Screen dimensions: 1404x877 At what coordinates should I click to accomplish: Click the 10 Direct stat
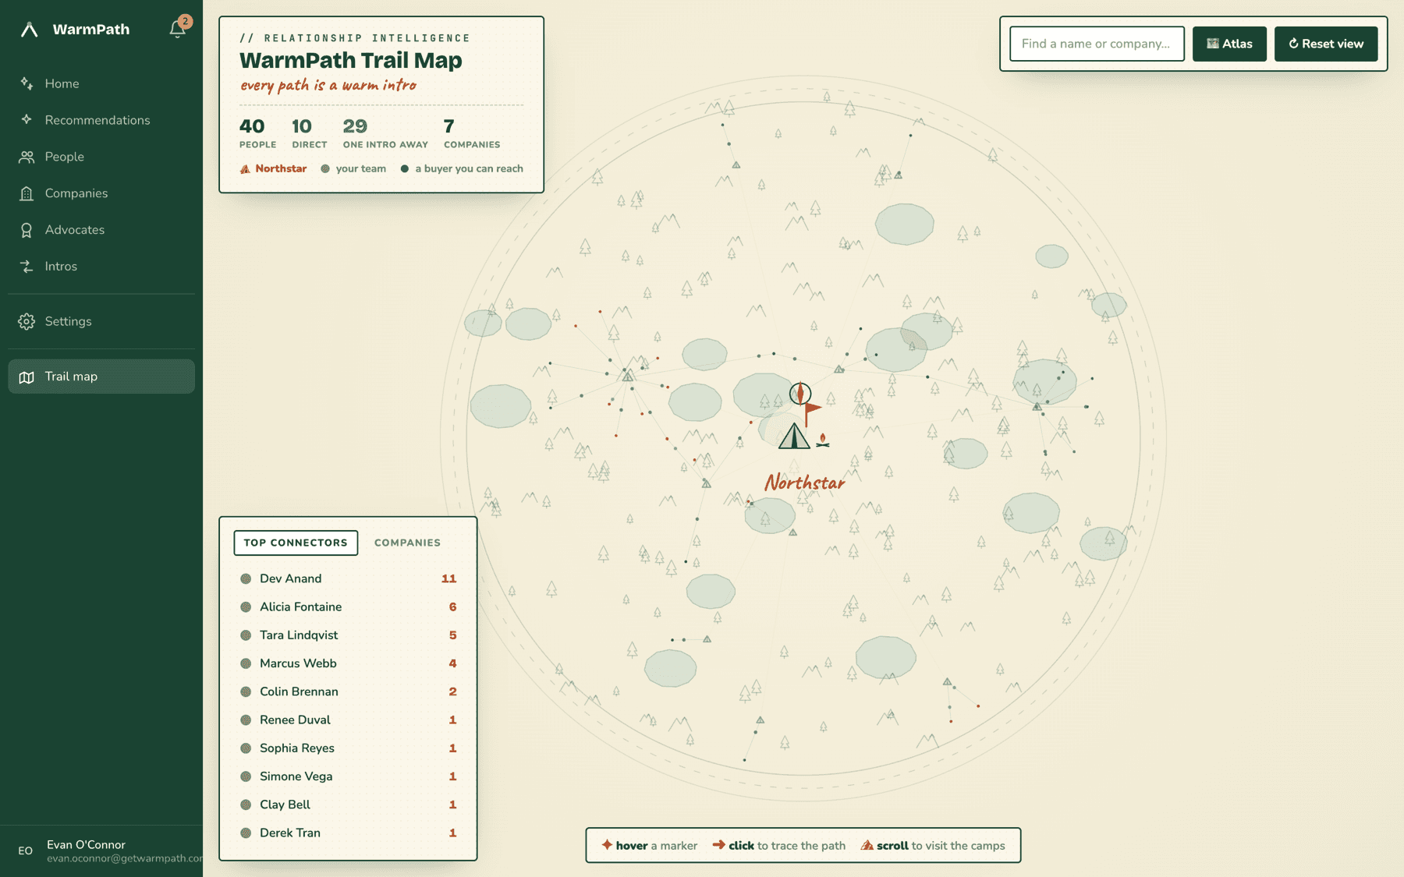pyautogui.click(x=310, y=133)
